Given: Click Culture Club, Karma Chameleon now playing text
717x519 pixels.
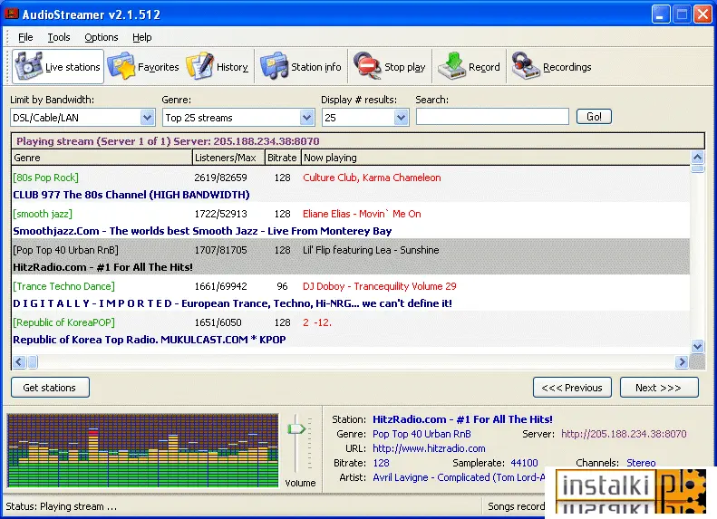Looking at the screenshot, I should click(372, 178).
